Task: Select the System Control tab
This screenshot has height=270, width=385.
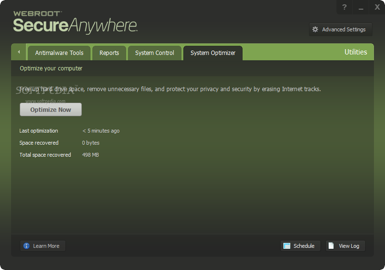Action: pyautogui.click(x=154, y=53)
